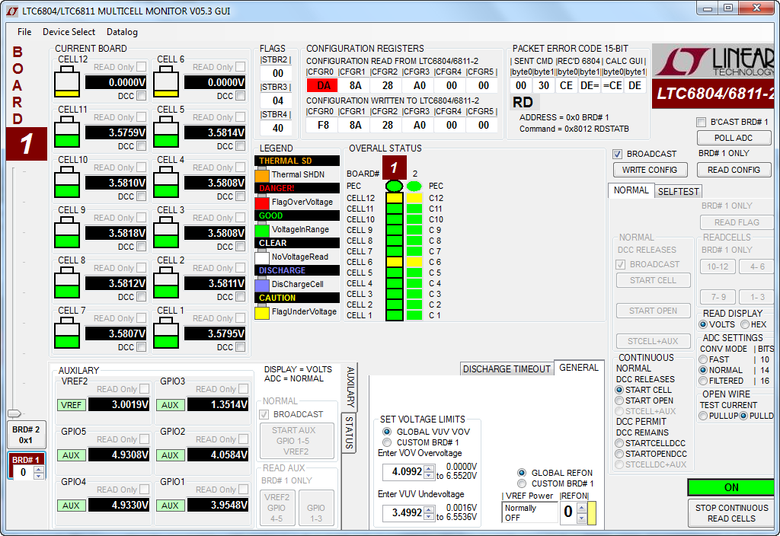Decrement the BRD# 1 address spinner
The image size is (780, 536).
38,476
